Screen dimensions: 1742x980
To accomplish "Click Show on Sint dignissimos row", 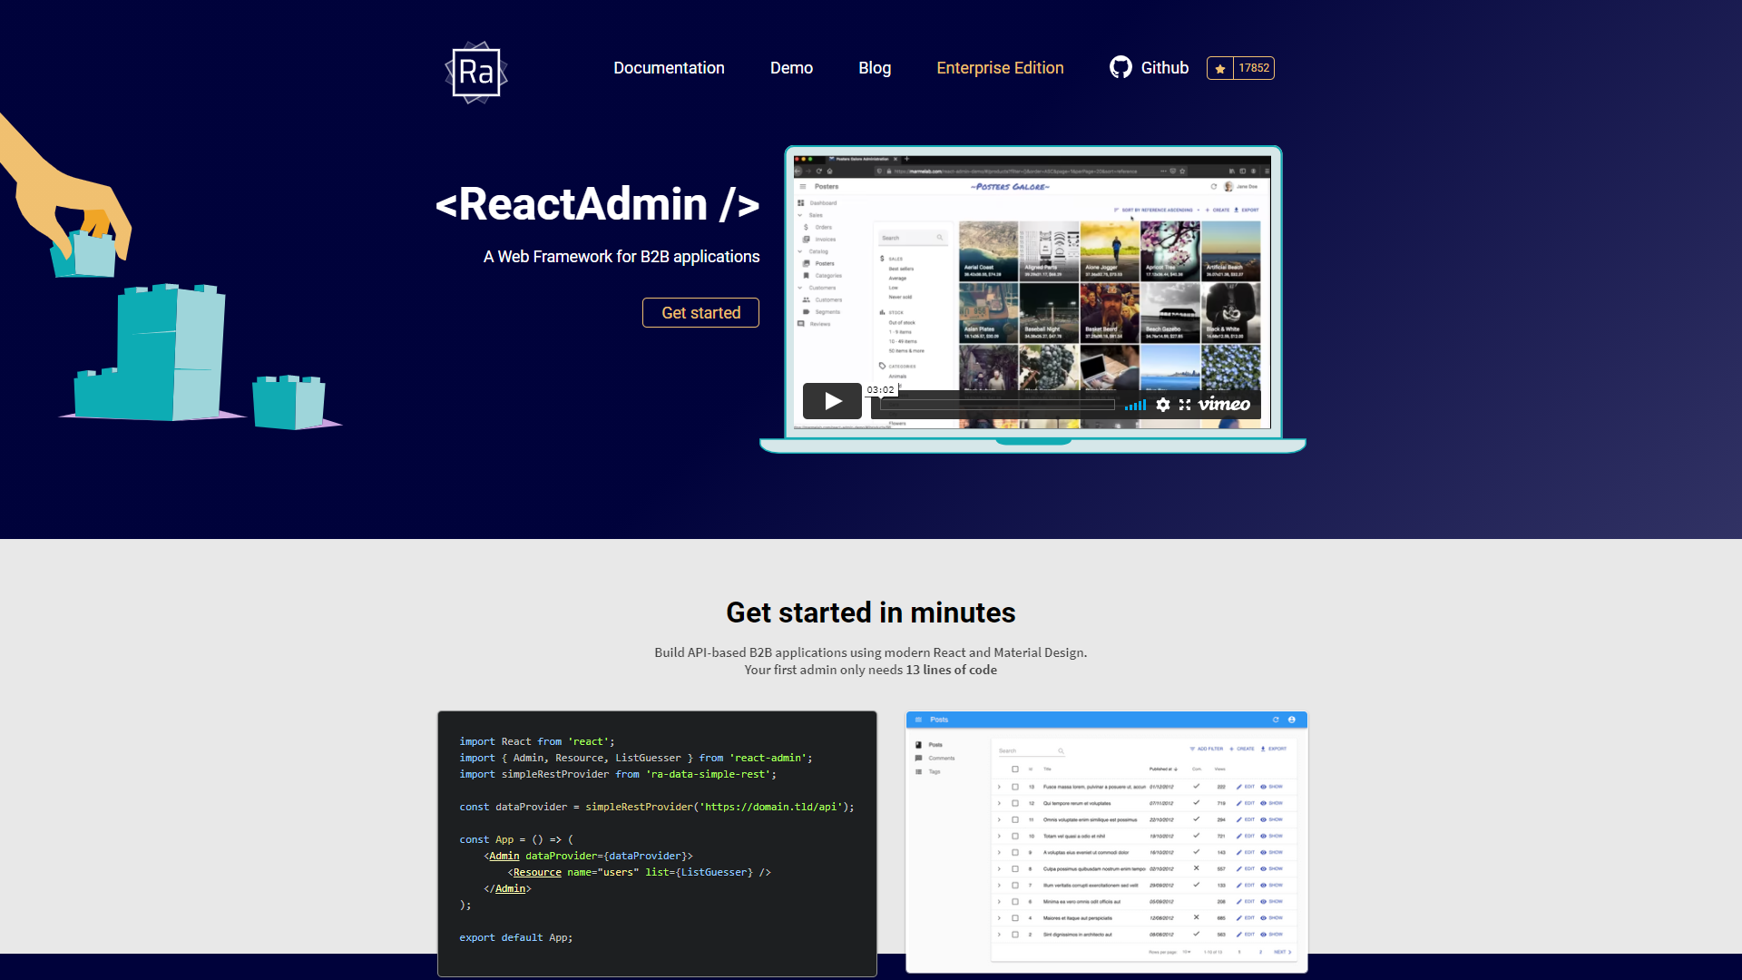I will (x=1272, y=934).
